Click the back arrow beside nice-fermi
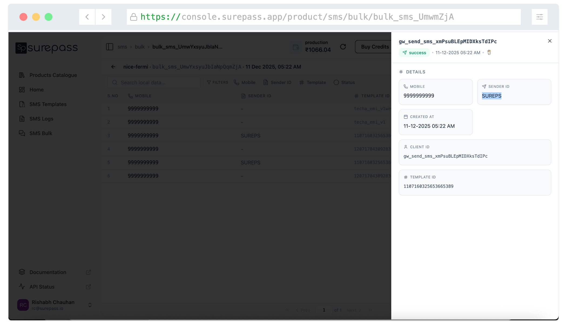This screenshot has width=567, height=324. [113, 67]
